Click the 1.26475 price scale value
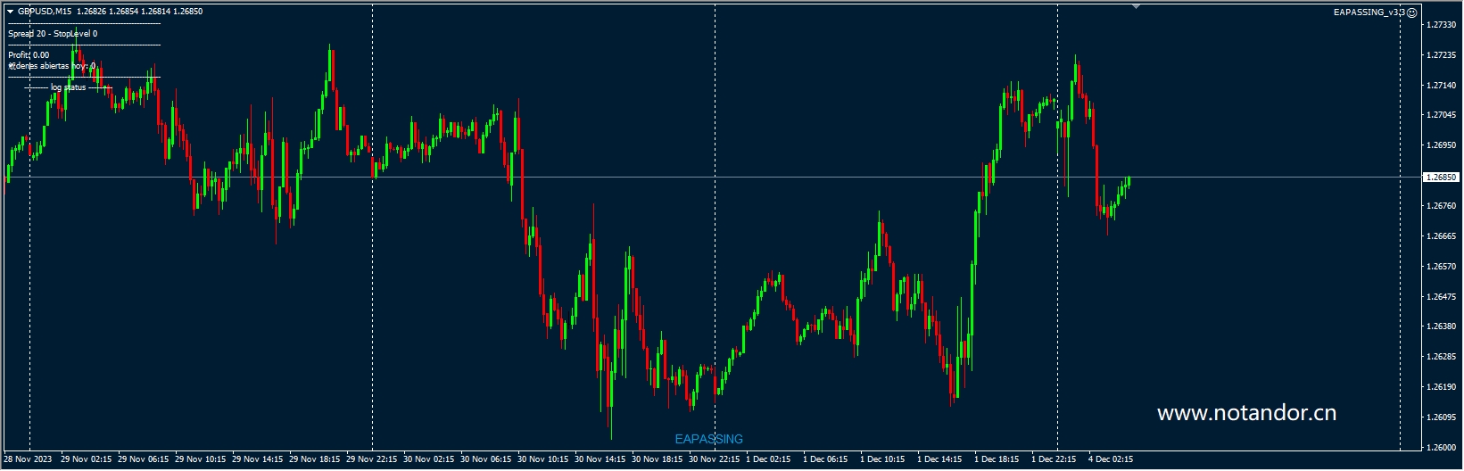 coord(1441,296)
